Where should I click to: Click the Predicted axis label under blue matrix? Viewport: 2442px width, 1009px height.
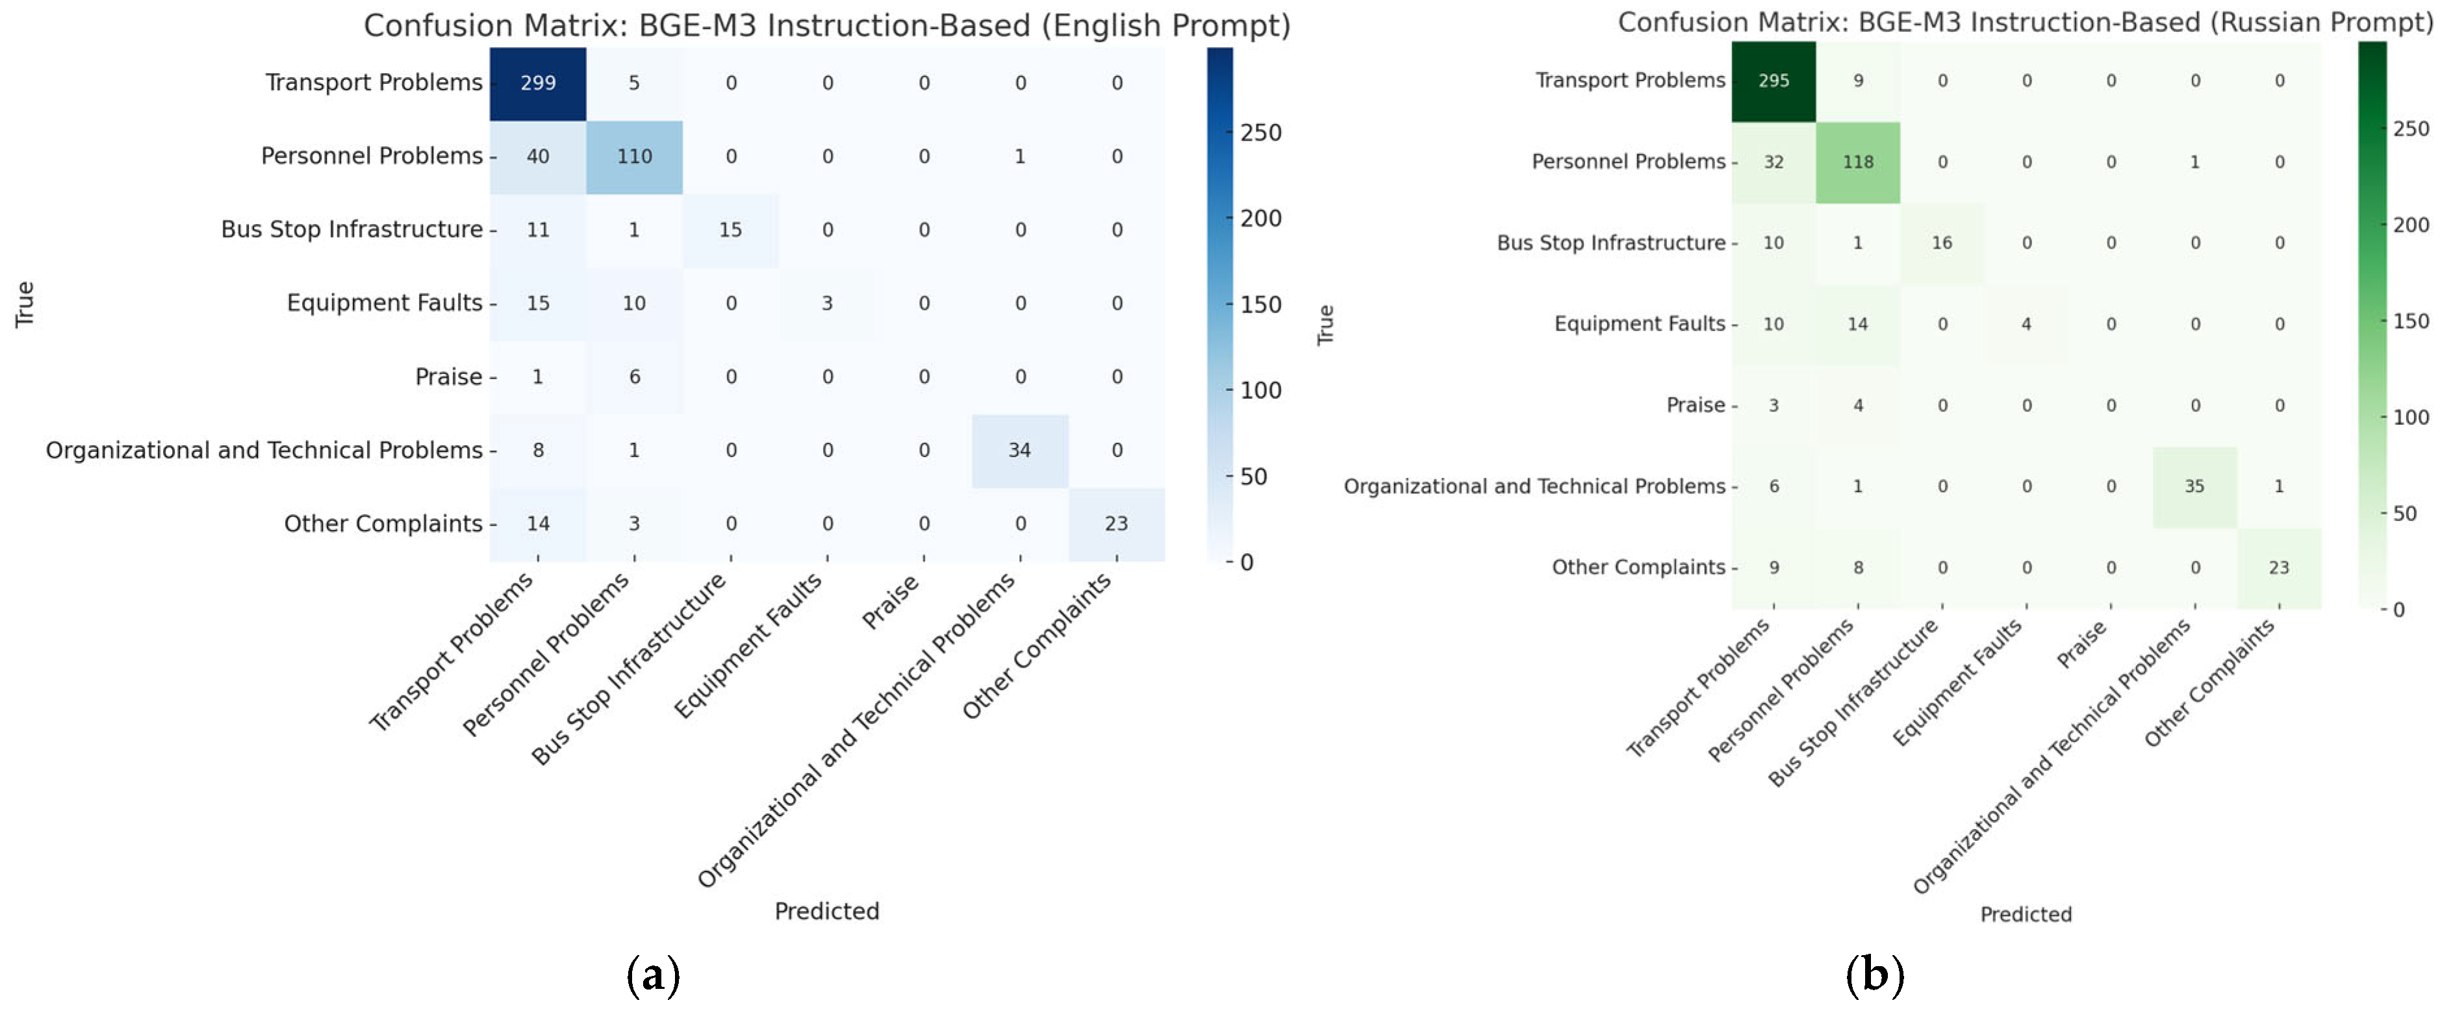(826, 912)
